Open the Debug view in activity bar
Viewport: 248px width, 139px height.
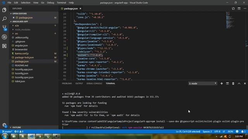[x=4, y=37]
